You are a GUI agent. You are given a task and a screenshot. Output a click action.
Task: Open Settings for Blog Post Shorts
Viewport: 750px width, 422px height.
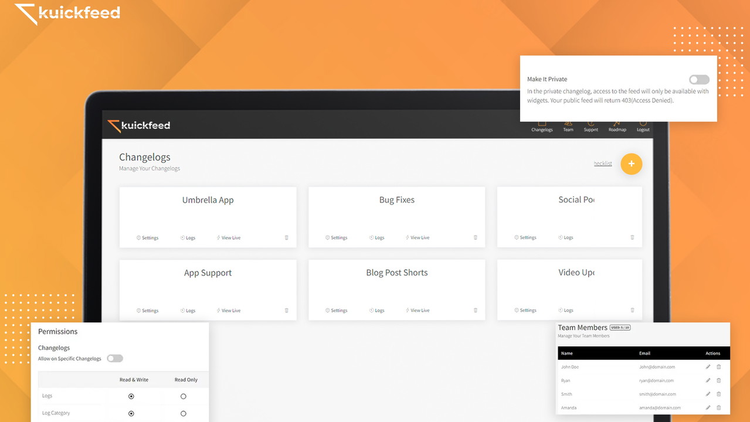coord(337,310)
